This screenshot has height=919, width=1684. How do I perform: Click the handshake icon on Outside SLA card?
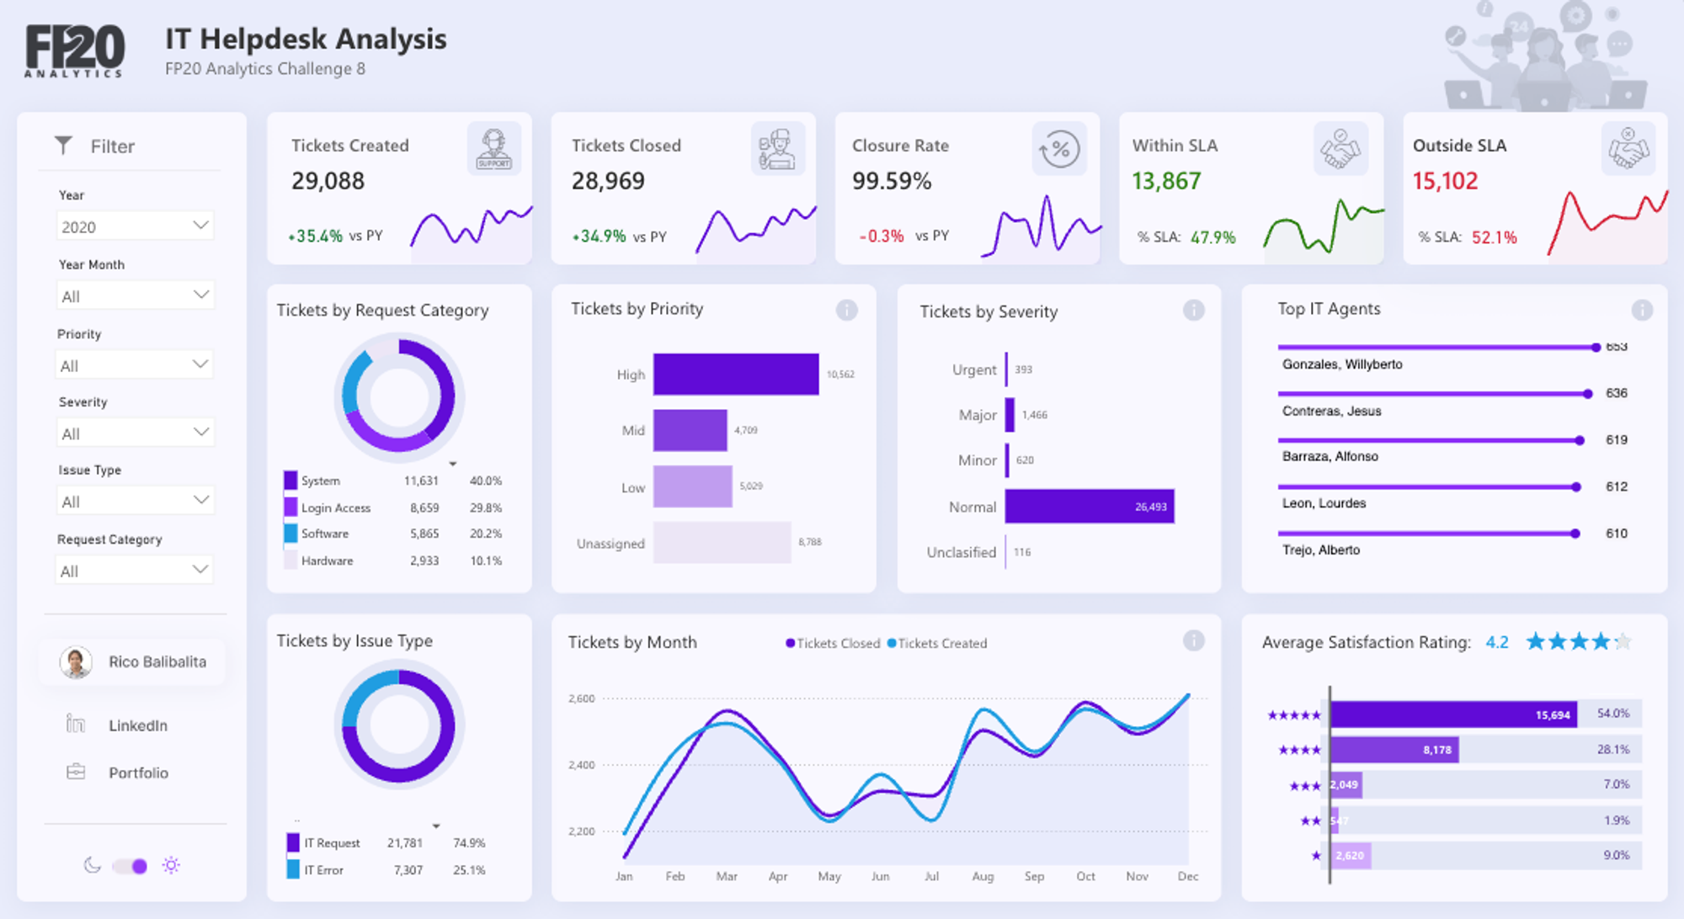tap(1628, 148)
